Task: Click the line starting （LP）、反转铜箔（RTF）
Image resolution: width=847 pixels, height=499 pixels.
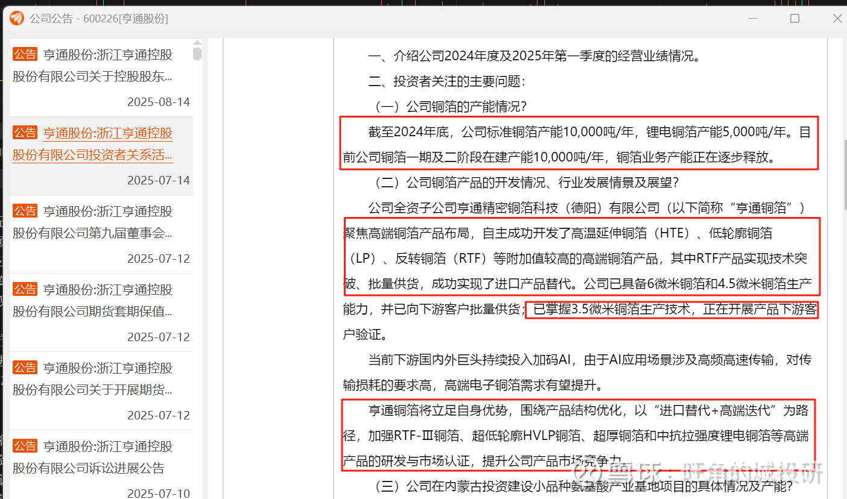Action: [577, 259]
